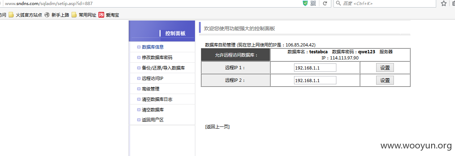Click the 远程IP 2 label cell
Screen dimensions: 455x156
click(x=235, y=80)
